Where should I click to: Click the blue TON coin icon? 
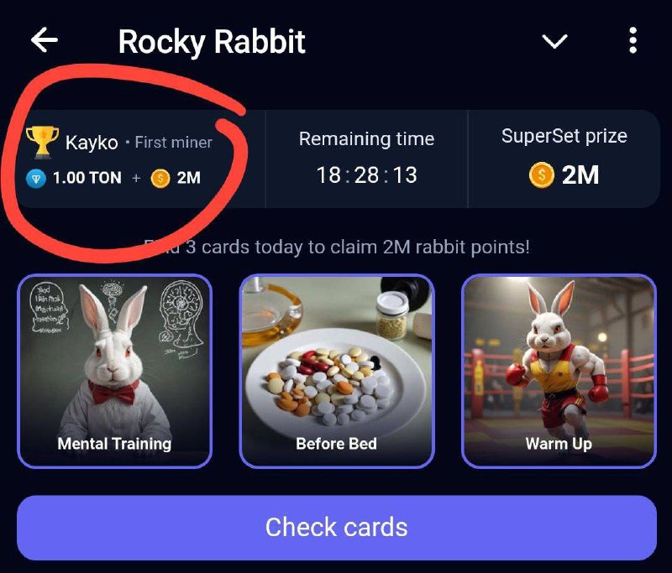tap(36, 178)
